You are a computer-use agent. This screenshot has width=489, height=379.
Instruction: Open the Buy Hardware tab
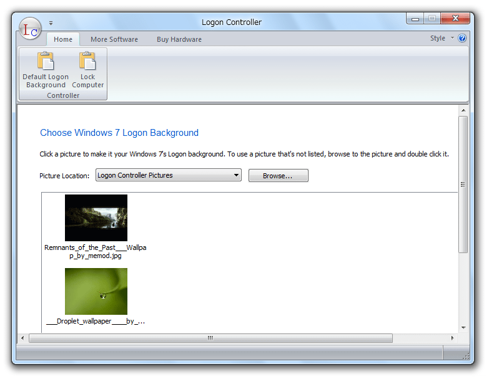pyautogui.click(x=179, y=39)
